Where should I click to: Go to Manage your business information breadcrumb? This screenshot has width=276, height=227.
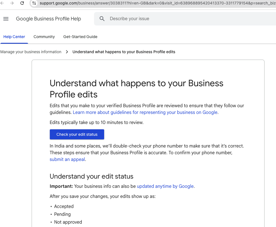point(31,52)
